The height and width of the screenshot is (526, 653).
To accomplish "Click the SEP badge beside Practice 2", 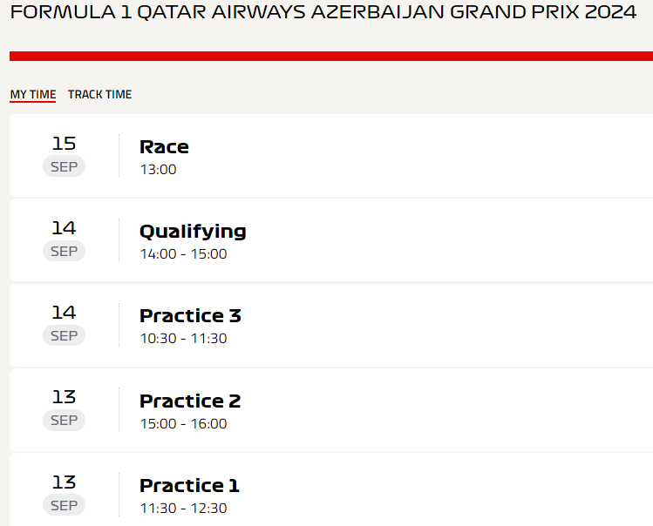I will (x=65, y=421).
